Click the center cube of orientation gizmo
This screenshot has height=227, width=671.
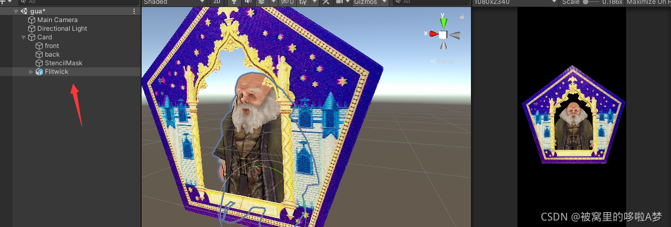443,35
